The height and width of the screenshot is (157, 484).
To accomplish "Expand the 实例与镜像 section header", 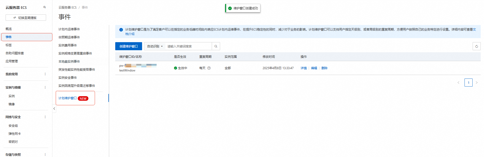I will [x=13, y=88].
